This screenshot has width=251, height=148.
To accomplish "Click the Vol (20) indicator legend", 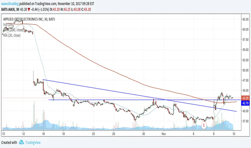I will pyautogui.click(x=8, y=25).
